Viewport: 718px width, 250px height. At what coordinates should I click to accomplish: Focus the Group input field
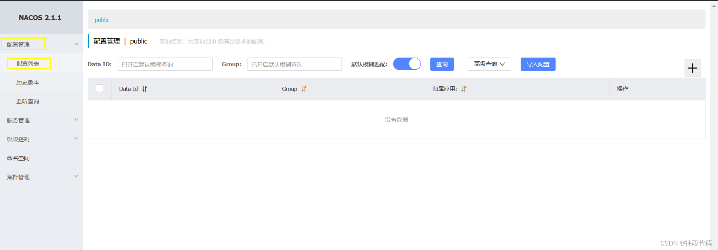(294, 64)
